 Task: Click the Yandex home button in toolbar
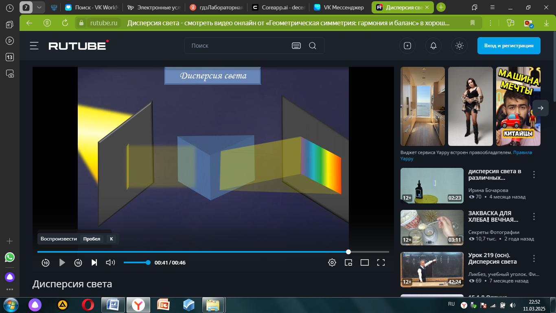tap(47, 23)
